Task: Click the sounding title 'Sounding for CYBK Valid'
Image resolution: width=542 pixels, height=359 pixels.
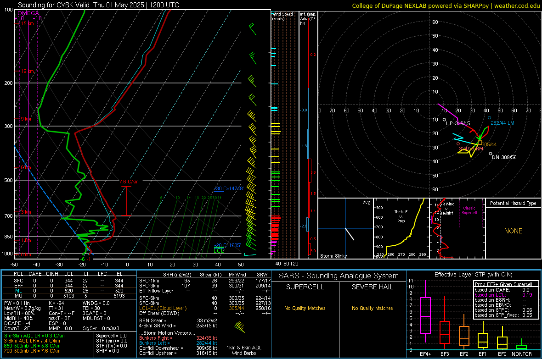Action: [x=54, y=5]
